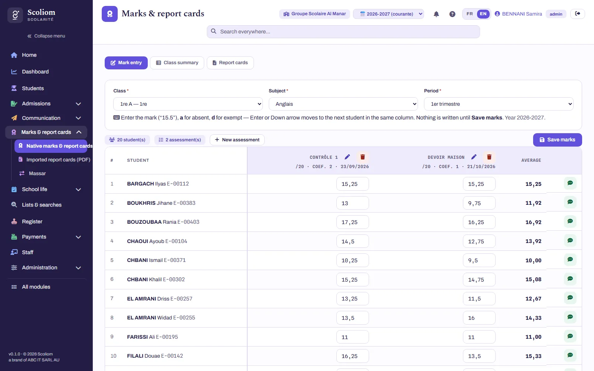This screenshot has width=594, height=371.
Task: Open the Subject dropdown showing Anglais
Action: [343, 104]
